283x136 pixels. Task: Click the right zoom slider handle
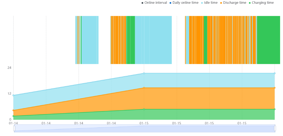(275, 128)
